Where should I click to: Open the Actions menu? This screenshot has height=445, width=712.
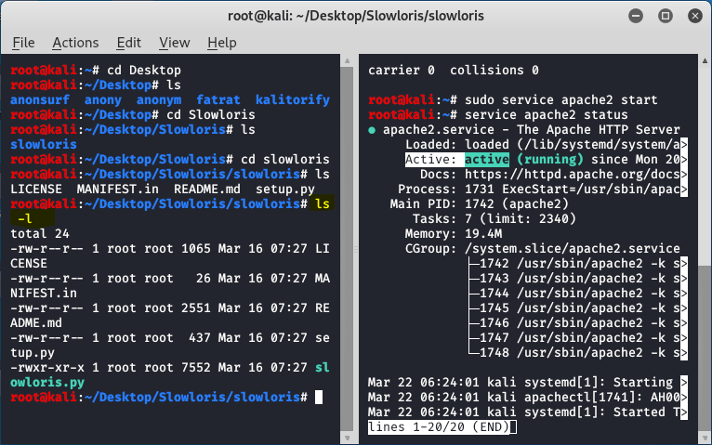coord(75,43)
